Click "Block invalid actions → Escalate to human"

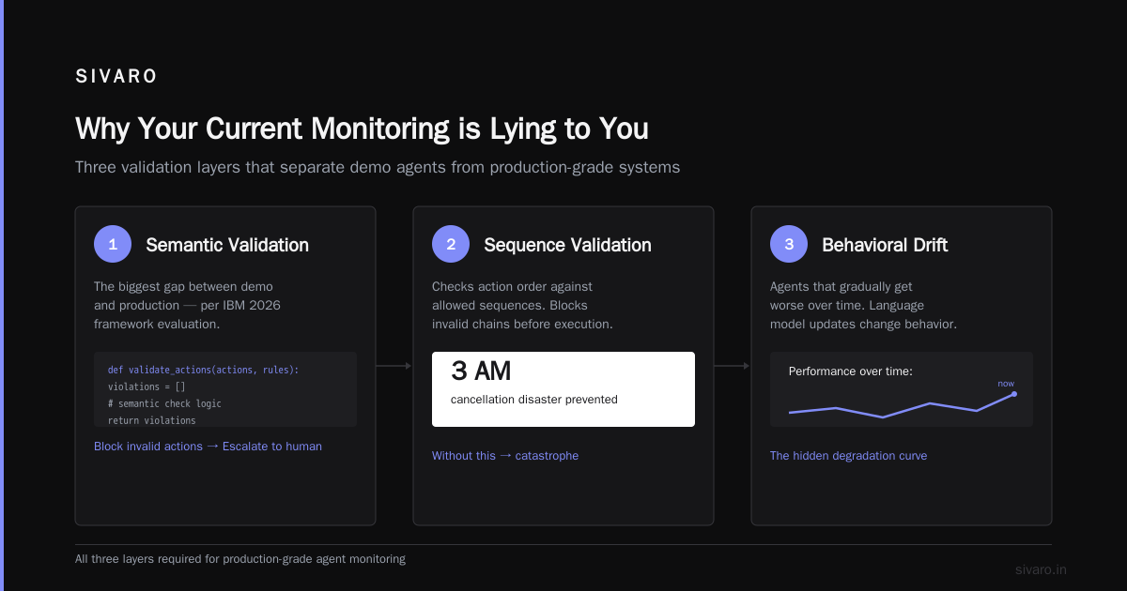[x=208, y=447]
